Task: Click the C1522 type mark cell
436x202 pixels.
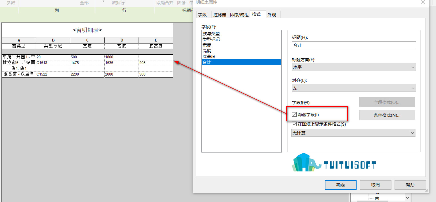Action: (53, 74)
